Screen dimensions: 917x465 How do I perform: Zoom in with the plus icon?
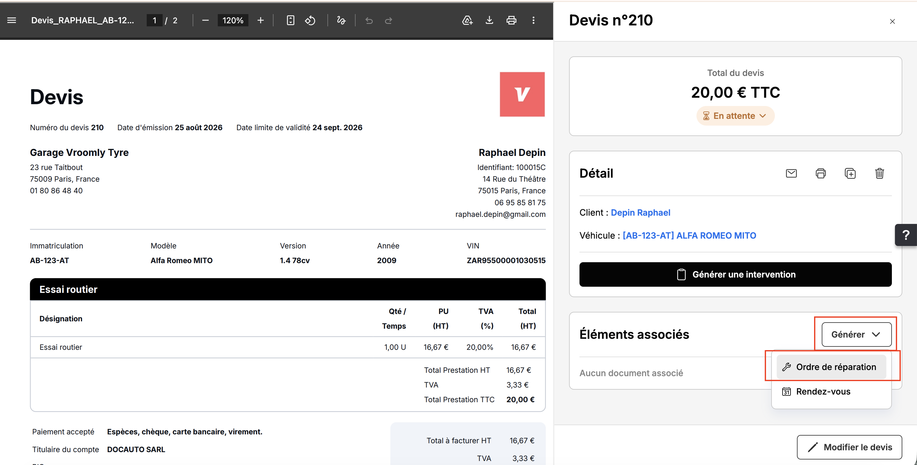click(x=261, y=20)
